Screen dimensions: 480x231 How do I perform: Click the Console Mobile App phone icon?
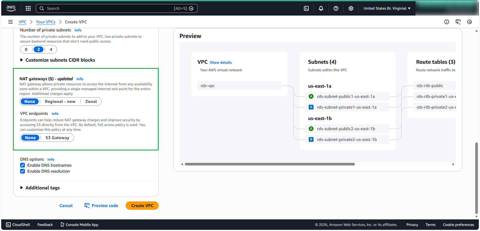(x=62, y=224)
